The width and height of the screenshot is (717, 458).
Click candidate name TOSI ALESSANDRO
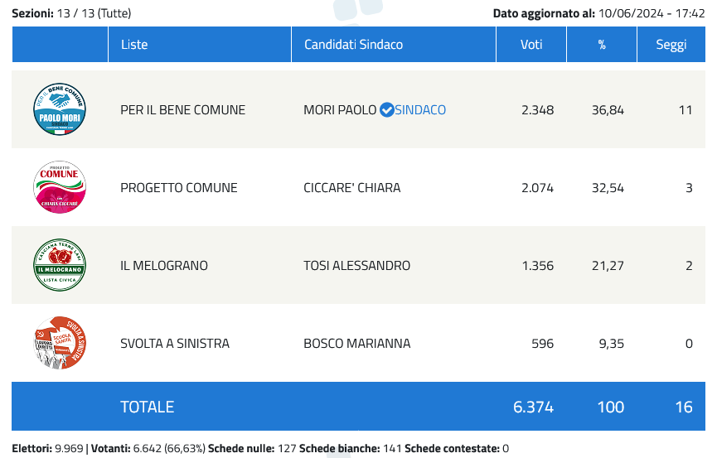pyautogui.click(x=356, y=265)
